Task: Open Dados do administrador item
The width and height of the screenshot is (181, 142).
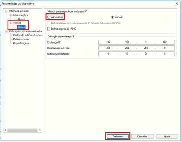Action: pos(27,35)
